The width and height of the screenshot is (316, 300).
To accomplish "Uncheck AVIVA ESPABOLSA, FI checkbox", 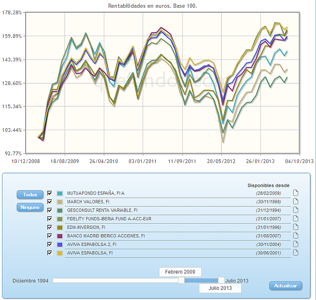I will coord(50,253).
